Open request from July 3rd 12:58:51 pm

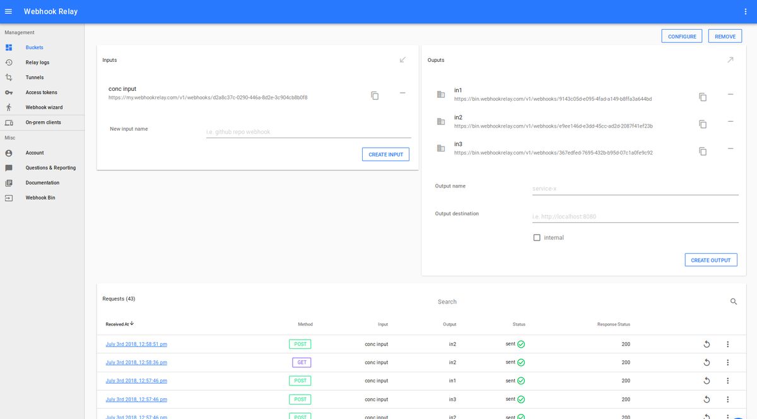click(136, 344)
